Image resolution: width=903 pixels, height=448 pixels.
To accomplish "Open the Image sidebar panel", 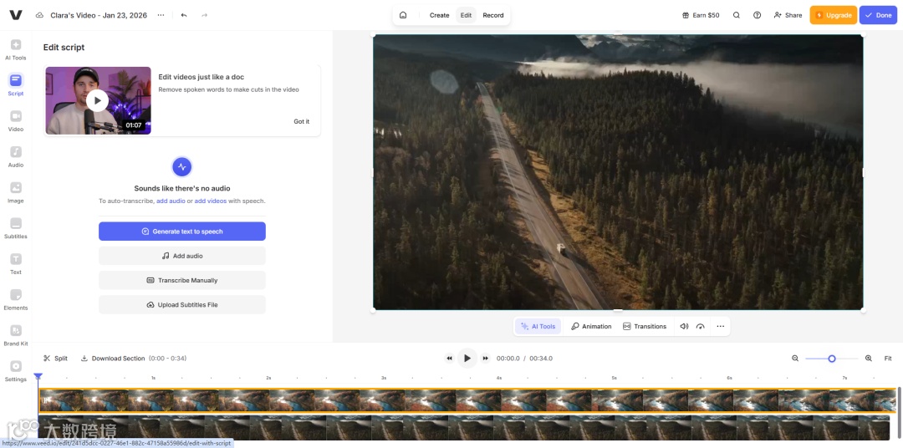I will 16,192.
